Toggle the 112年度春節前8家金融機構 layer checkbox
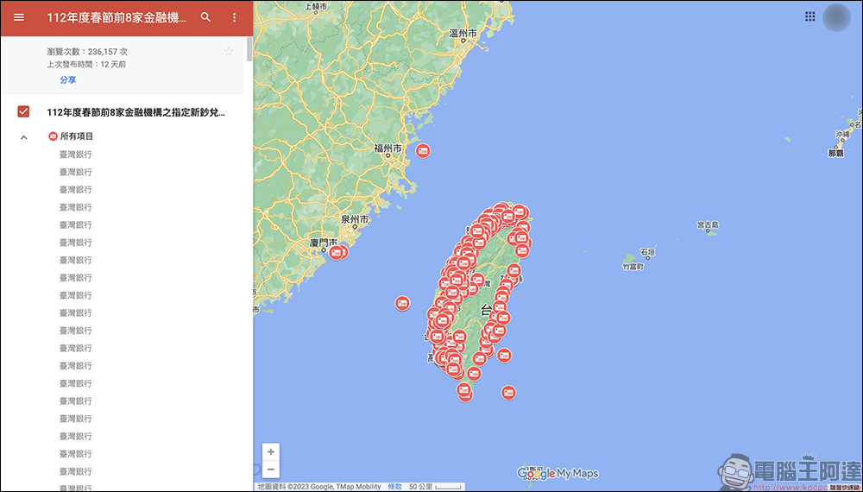863x492 pixels. [x=23, y=112]
